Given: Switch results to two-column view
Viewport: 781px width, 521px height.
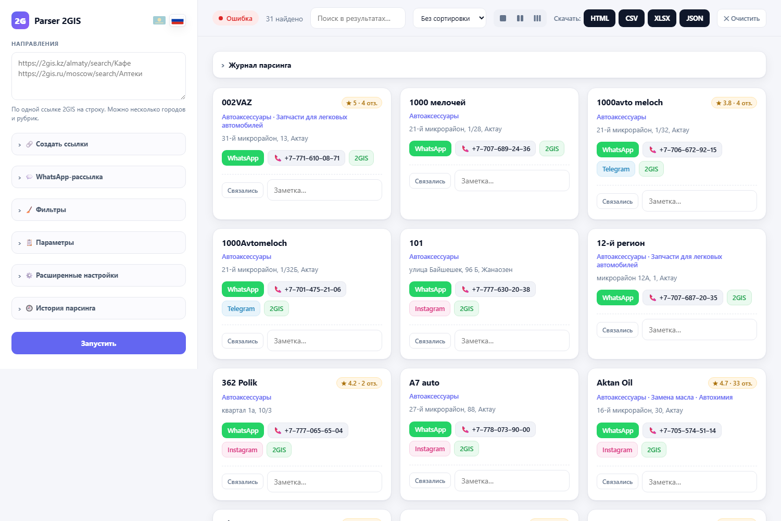Looking at the screenshot, I should click(520, 18).
